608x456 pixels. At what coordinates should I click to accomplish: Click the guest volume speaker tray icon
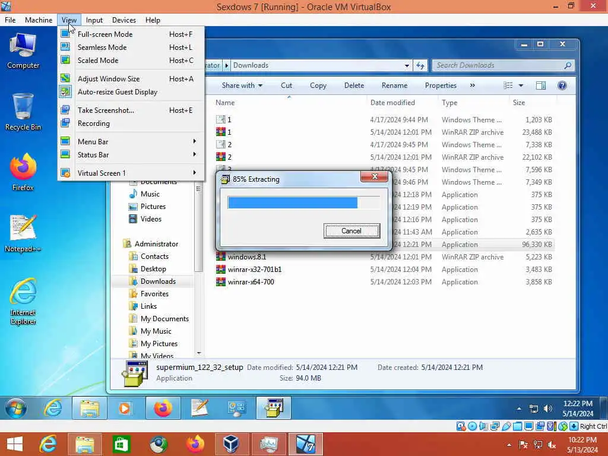(x=547, y=408)
